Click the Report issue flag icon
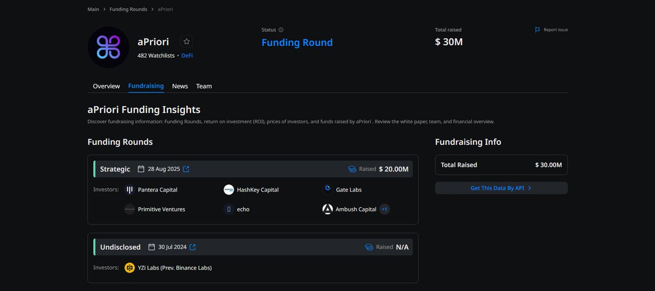This screenshot has height=291, width=655. click(x=538, y=30)
